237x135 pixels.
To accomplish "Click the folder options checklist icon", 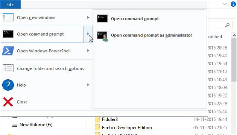I will click(x=8, y=68).
